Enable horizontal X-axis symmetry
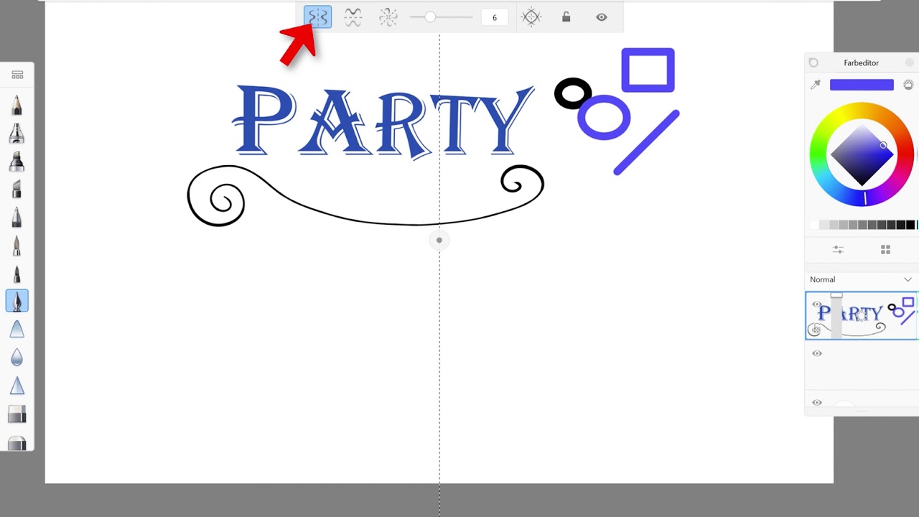919x517 pixels. 353,17
